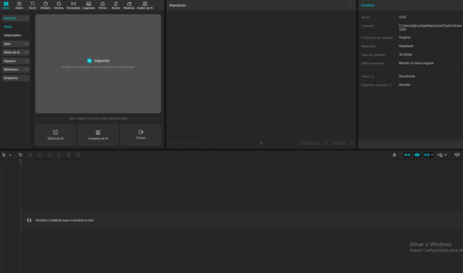
Task: Click the Avatares de IA button
Action: pos(98,135)
